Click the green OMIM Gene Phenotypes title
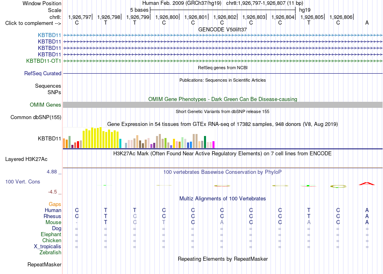 pos(223,99)
